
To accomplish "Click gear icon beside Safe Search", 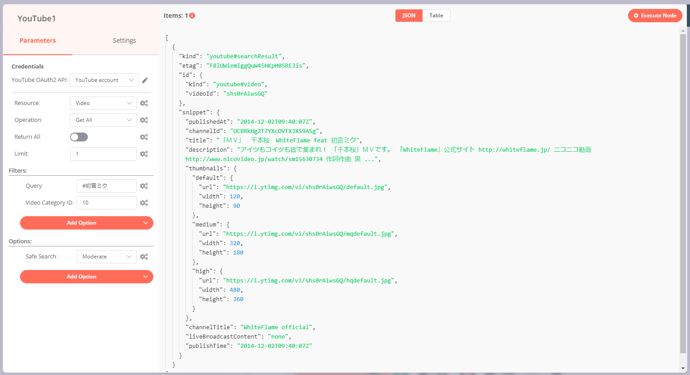I will pos(144,257).
